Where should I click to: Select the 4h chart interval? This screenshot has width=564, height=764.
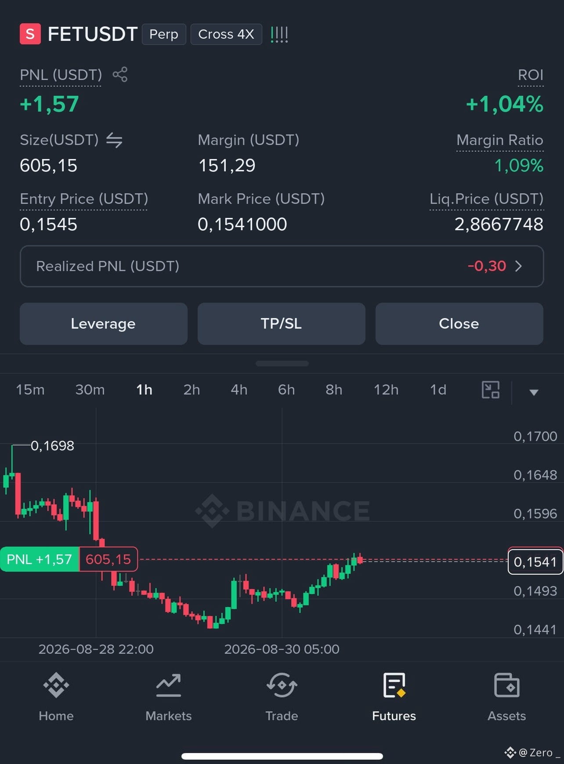[x=239, y=390]
